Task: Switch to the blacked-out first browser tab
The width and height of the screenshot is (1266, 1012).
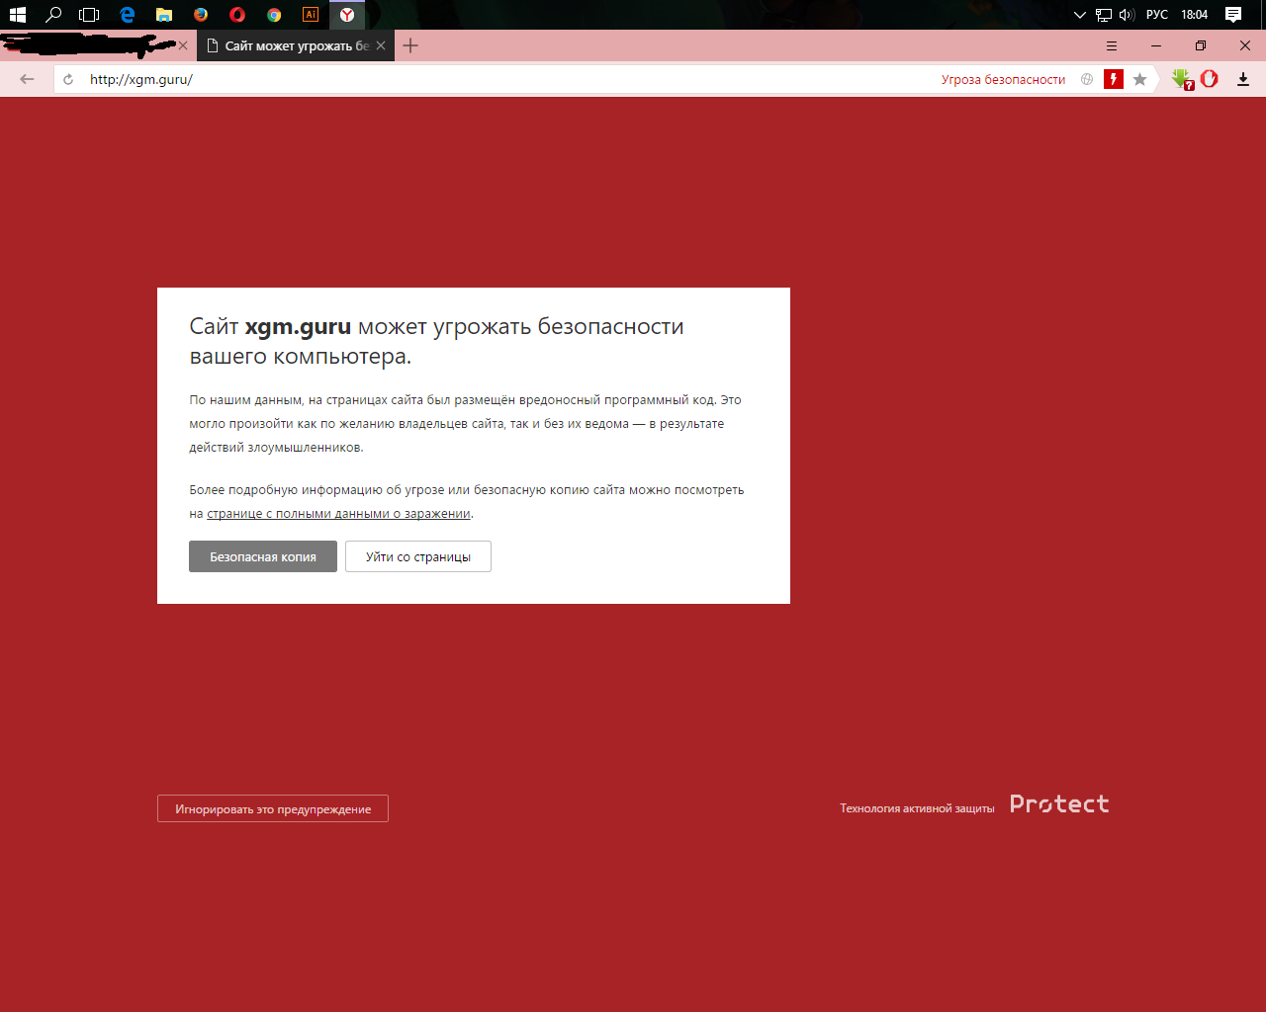Action: click(x=89, y=45)
